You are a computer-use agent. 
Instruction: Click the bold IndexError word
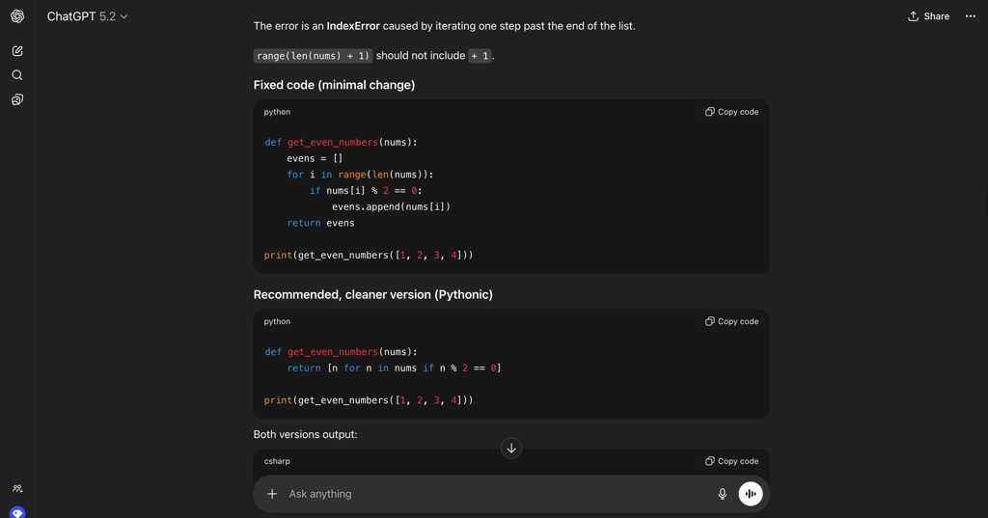353,26
